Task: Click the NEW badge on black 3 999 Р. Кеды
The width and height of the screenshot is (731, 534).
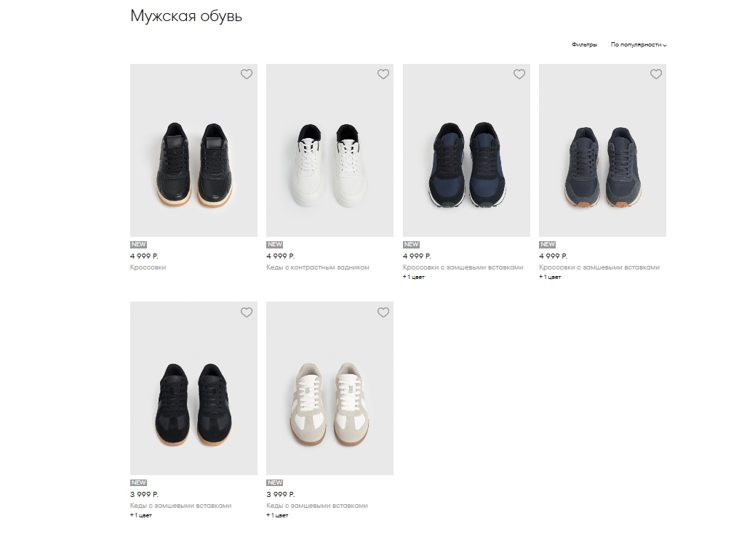Action: click(138, 483)
